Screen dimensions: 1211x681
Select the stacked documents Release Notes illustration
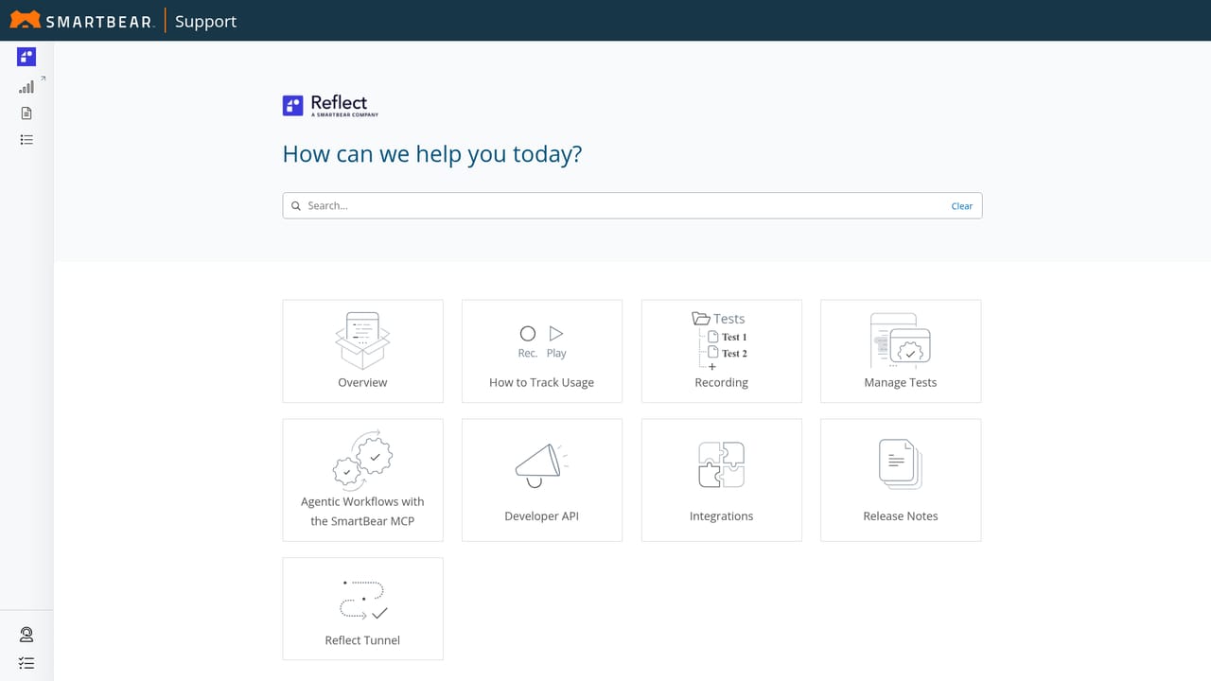pos(901,464)
